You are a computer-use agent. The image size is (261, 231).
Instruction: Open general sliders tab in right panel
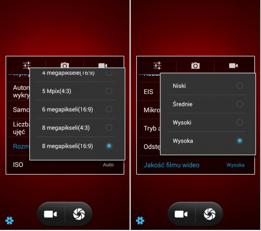click(158, 66)
